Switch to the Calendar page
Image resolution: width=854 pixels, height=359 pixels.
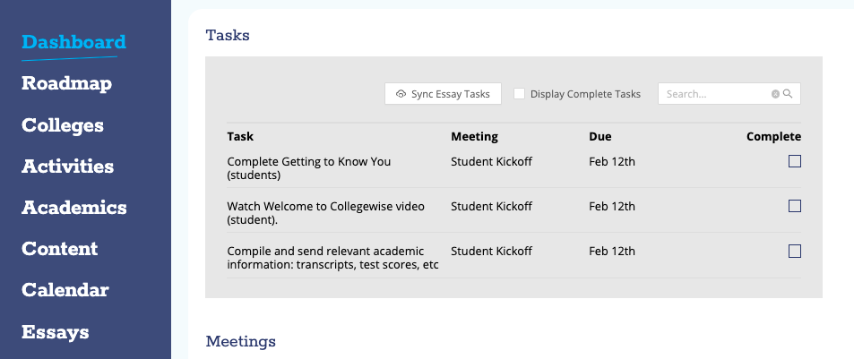(65, 290)
